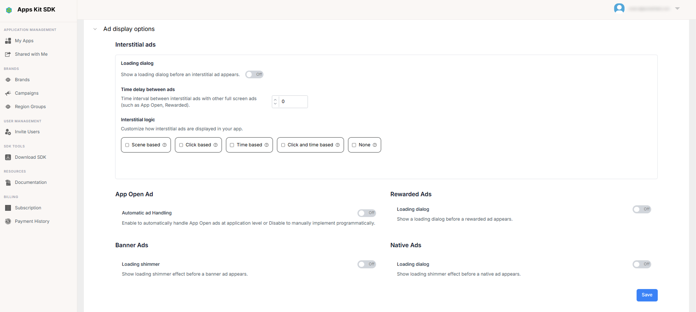Image resolution: width=696 pixels, height=312 pixels.
Task: Switch on Native Ads loading dialog
Action: point(642,264)
